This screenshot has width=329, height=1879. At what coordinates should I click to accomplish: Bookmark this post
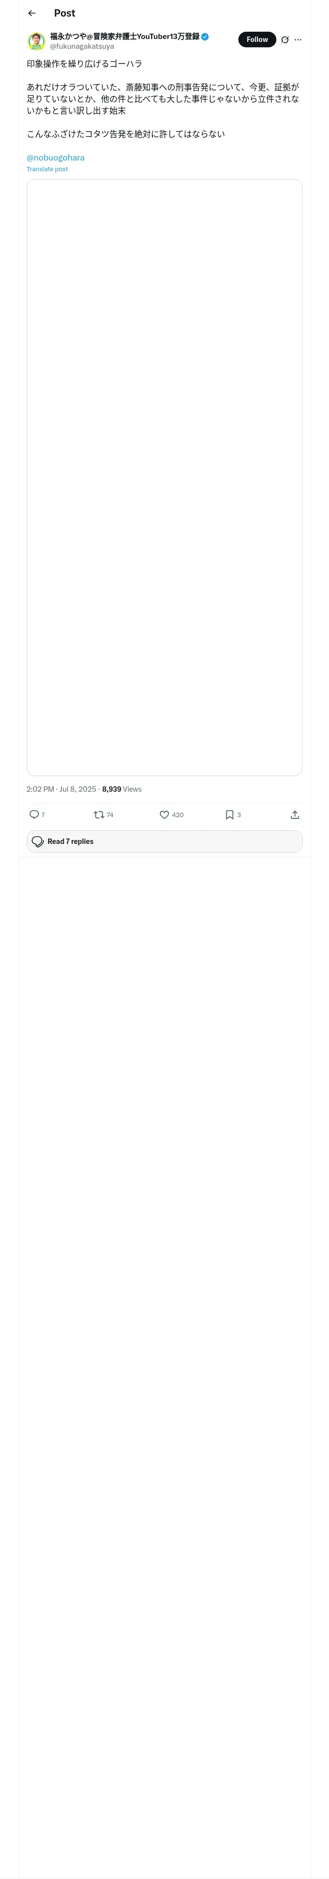229,814
